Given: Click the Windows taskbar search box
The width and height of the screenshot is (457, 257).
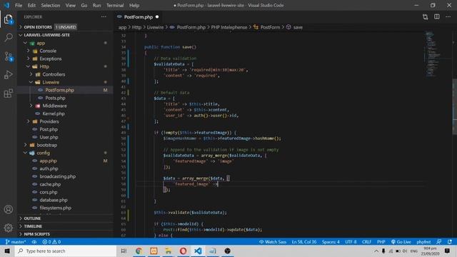Looking at the screenshot, I should 66,251.
